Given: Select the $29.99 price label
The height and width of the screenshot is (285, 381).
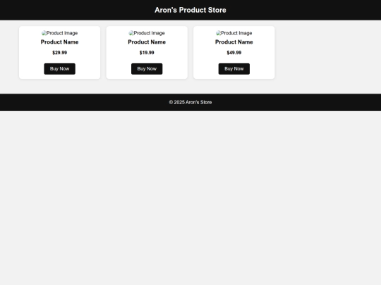Looking at the screenshot, I should pos(59,53).
